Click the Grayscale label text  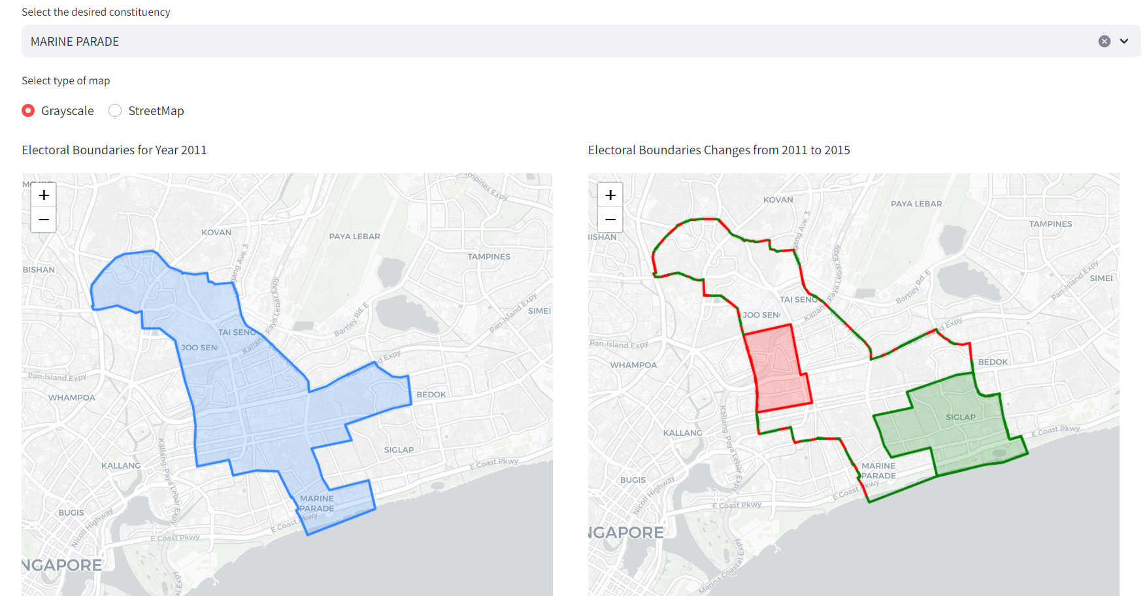67,111
